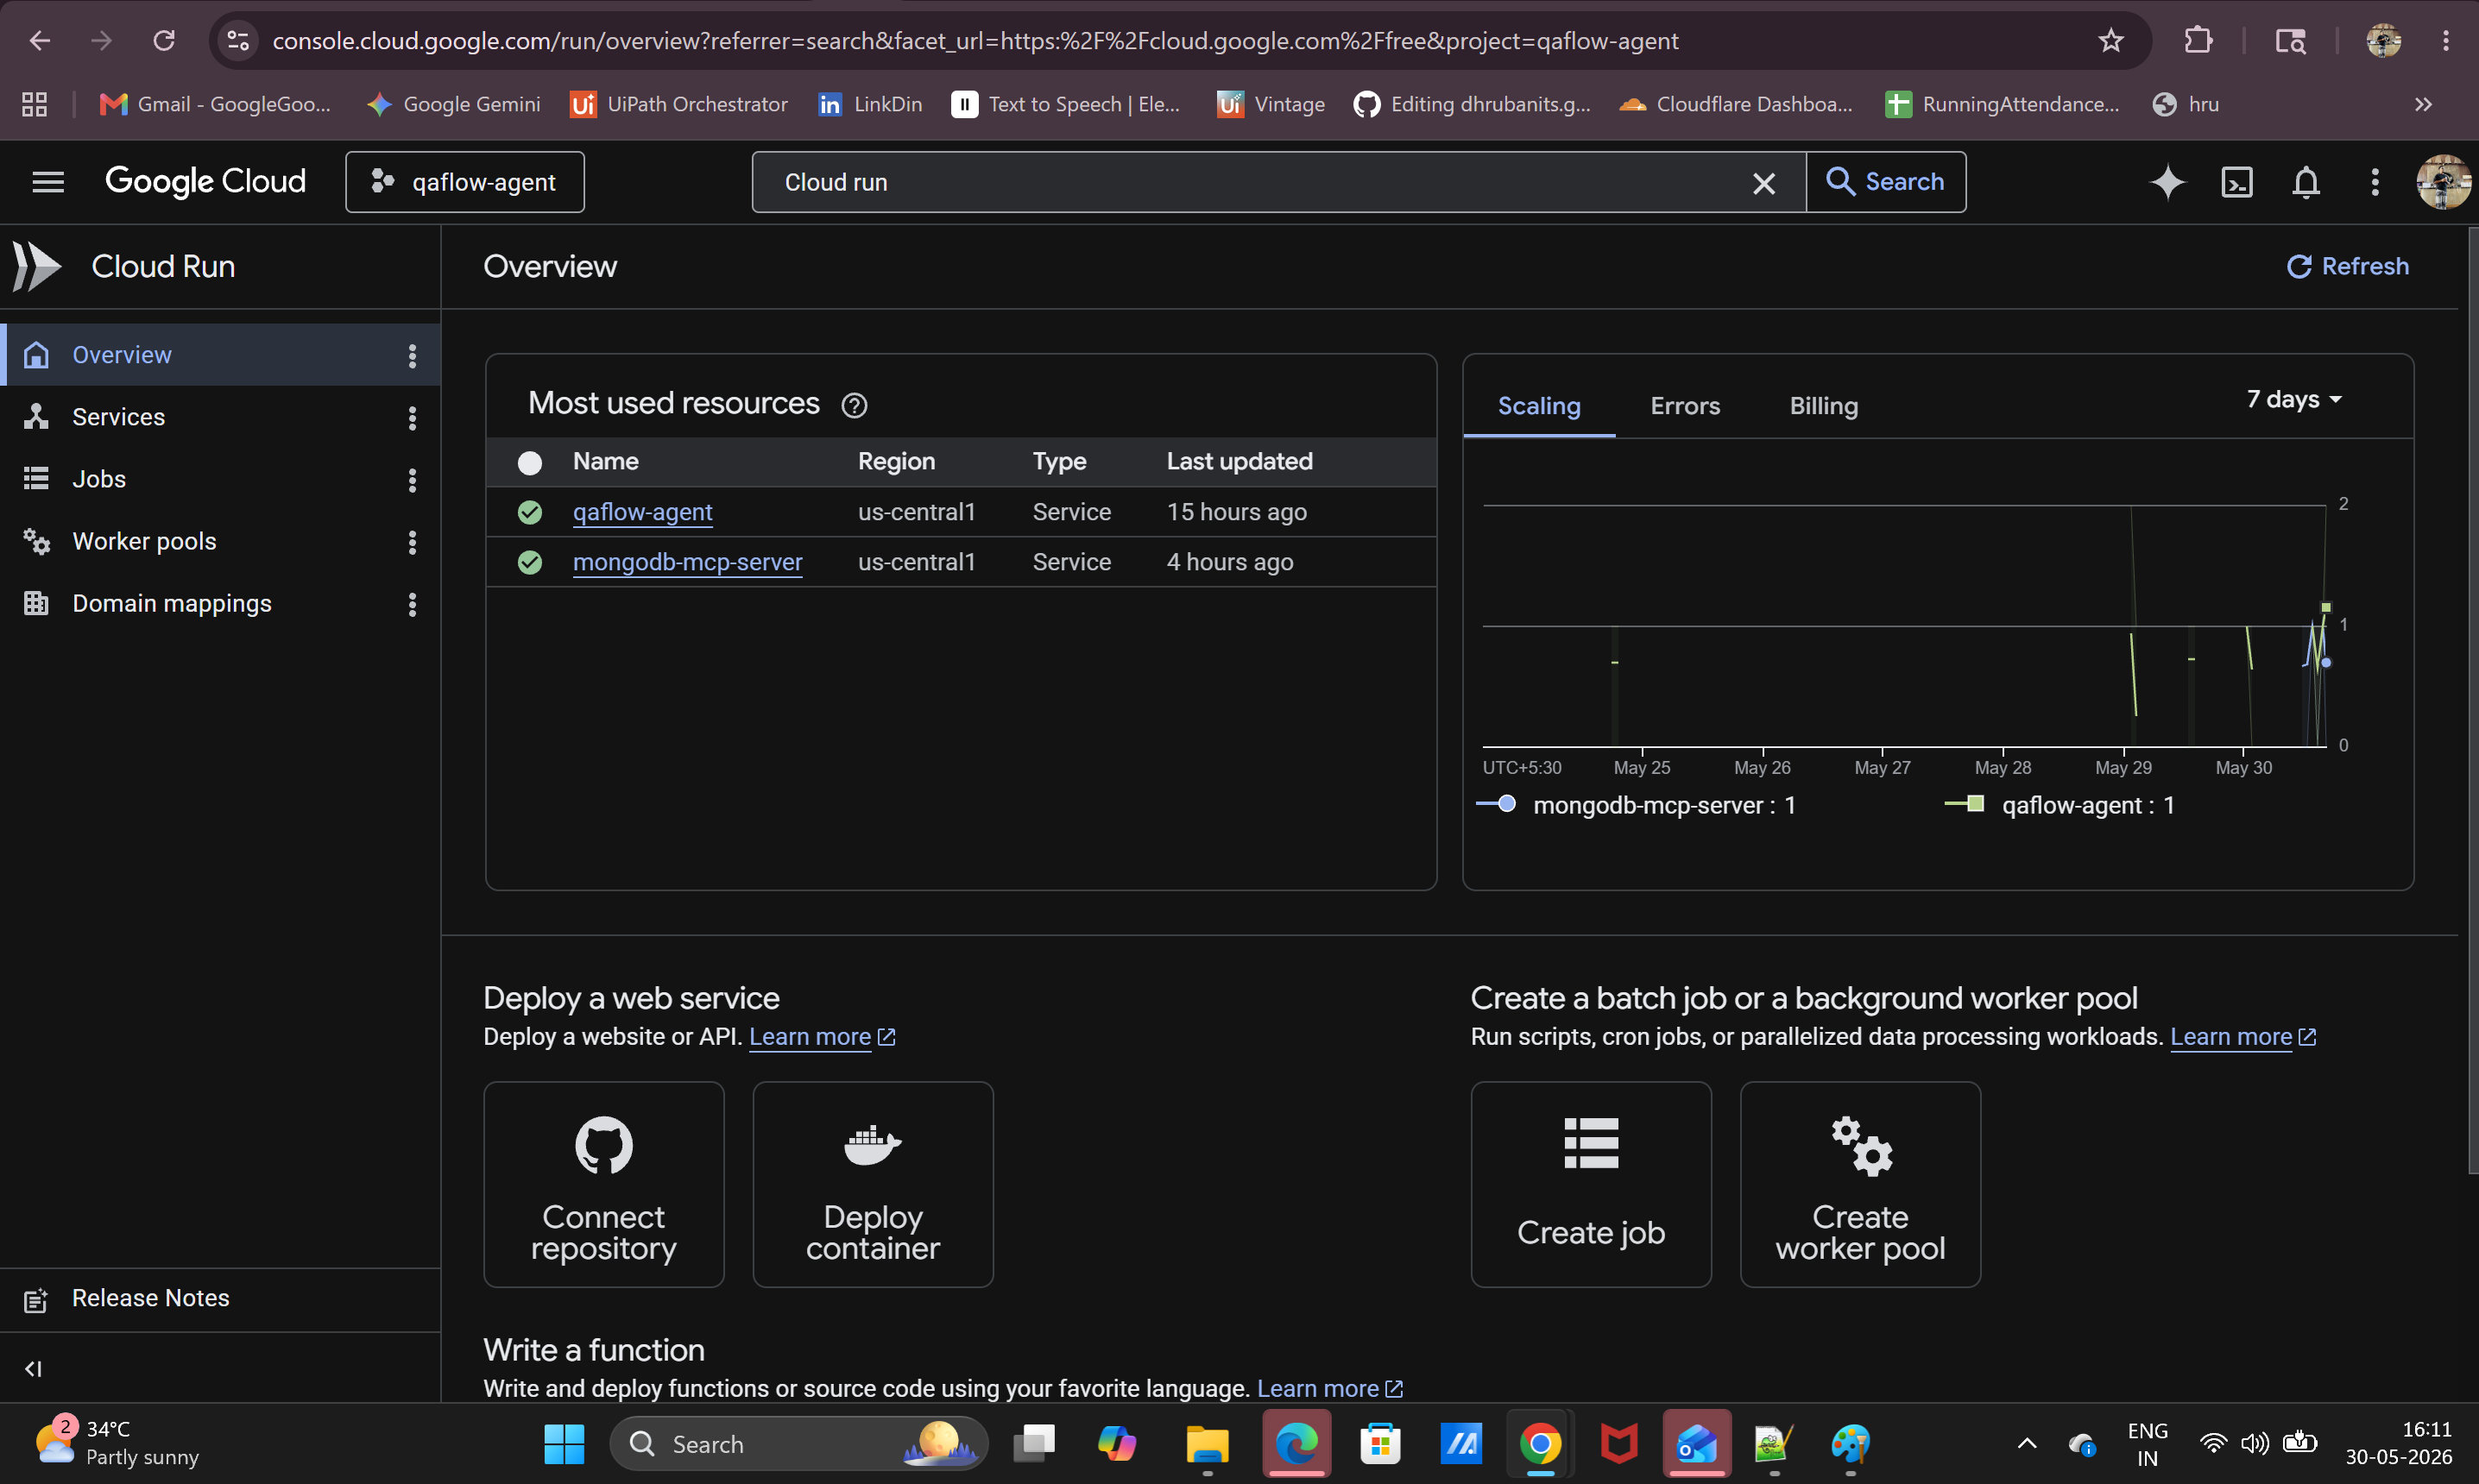
Task: View site information icon in address bar
Action: (238, 41)
